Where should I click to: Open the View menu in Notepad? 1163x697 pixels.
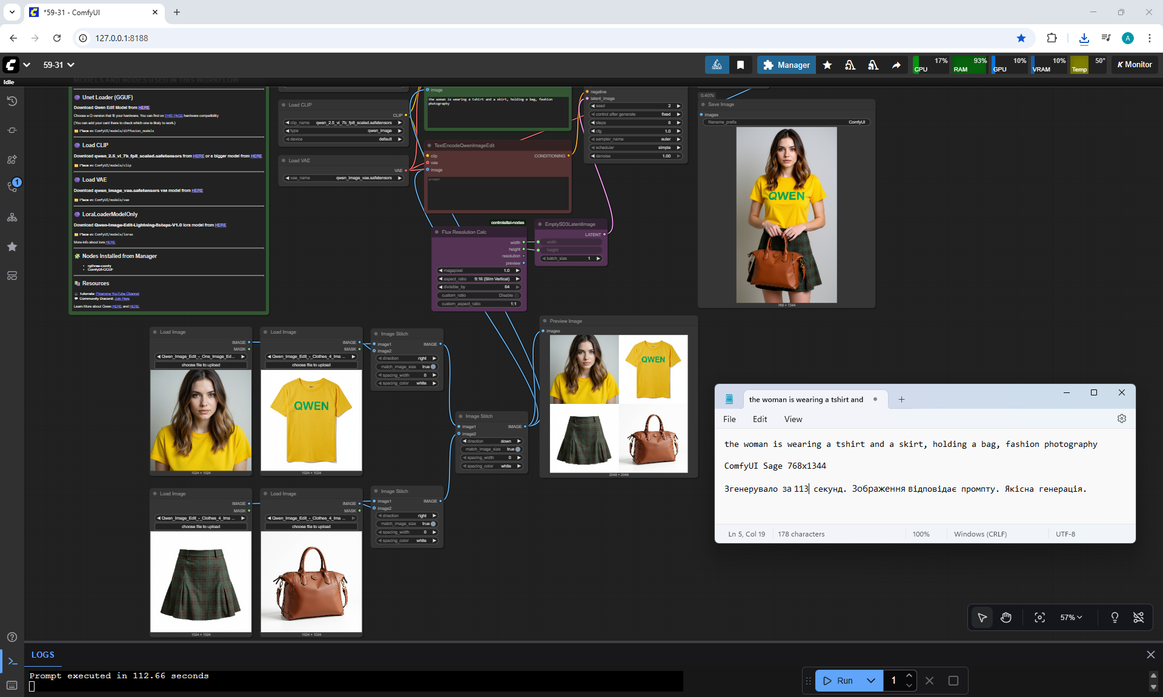pos(793,419)
